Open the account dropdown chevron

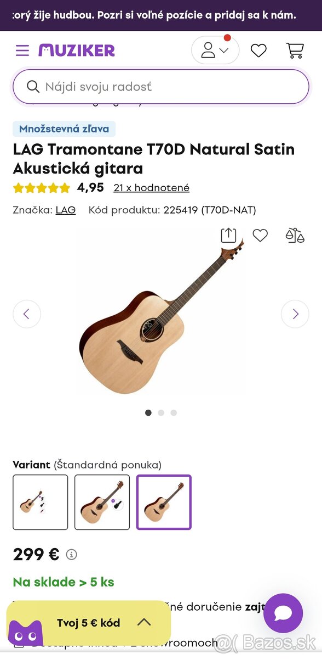pos(224,50)
